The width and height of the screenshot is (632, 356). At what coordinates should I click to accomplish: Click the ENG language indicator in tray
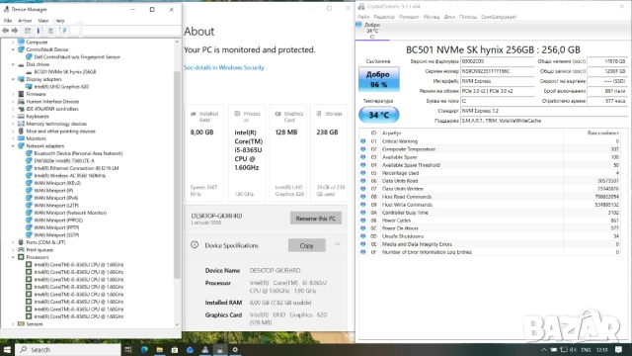coord(586,349)
